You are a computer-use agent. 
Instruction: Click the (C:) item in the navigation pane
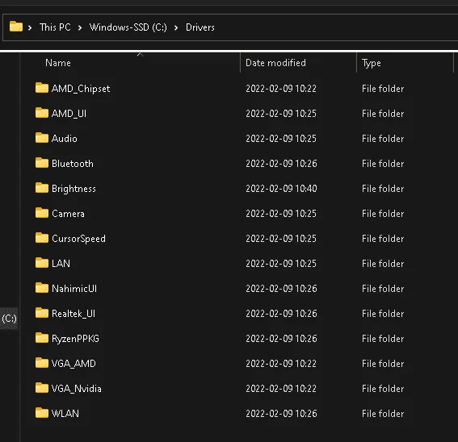point(9,319)
